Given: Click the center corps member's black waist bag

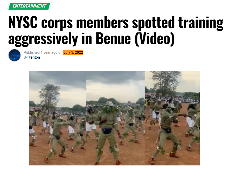Looking at the screenshot, I should click(107, 130).
